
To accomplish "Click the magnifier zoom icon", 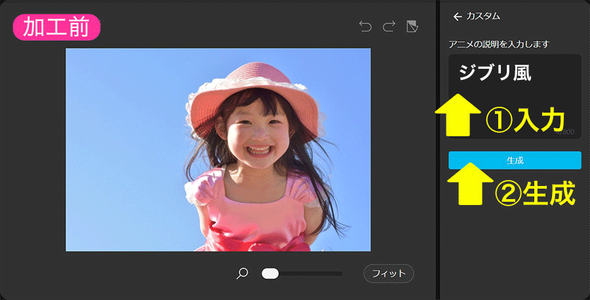I will [x=243, y=273].
